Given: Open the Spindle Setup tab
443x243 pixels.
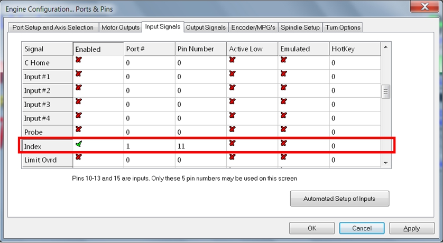Looking at the screenshot, I should click(300, 27).
